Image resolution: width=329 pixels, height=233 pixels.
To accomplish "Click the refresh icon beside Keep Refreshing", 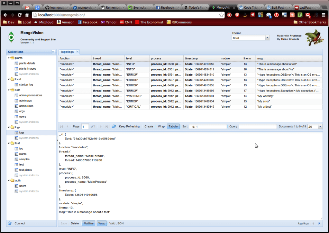I will (114, 127).
